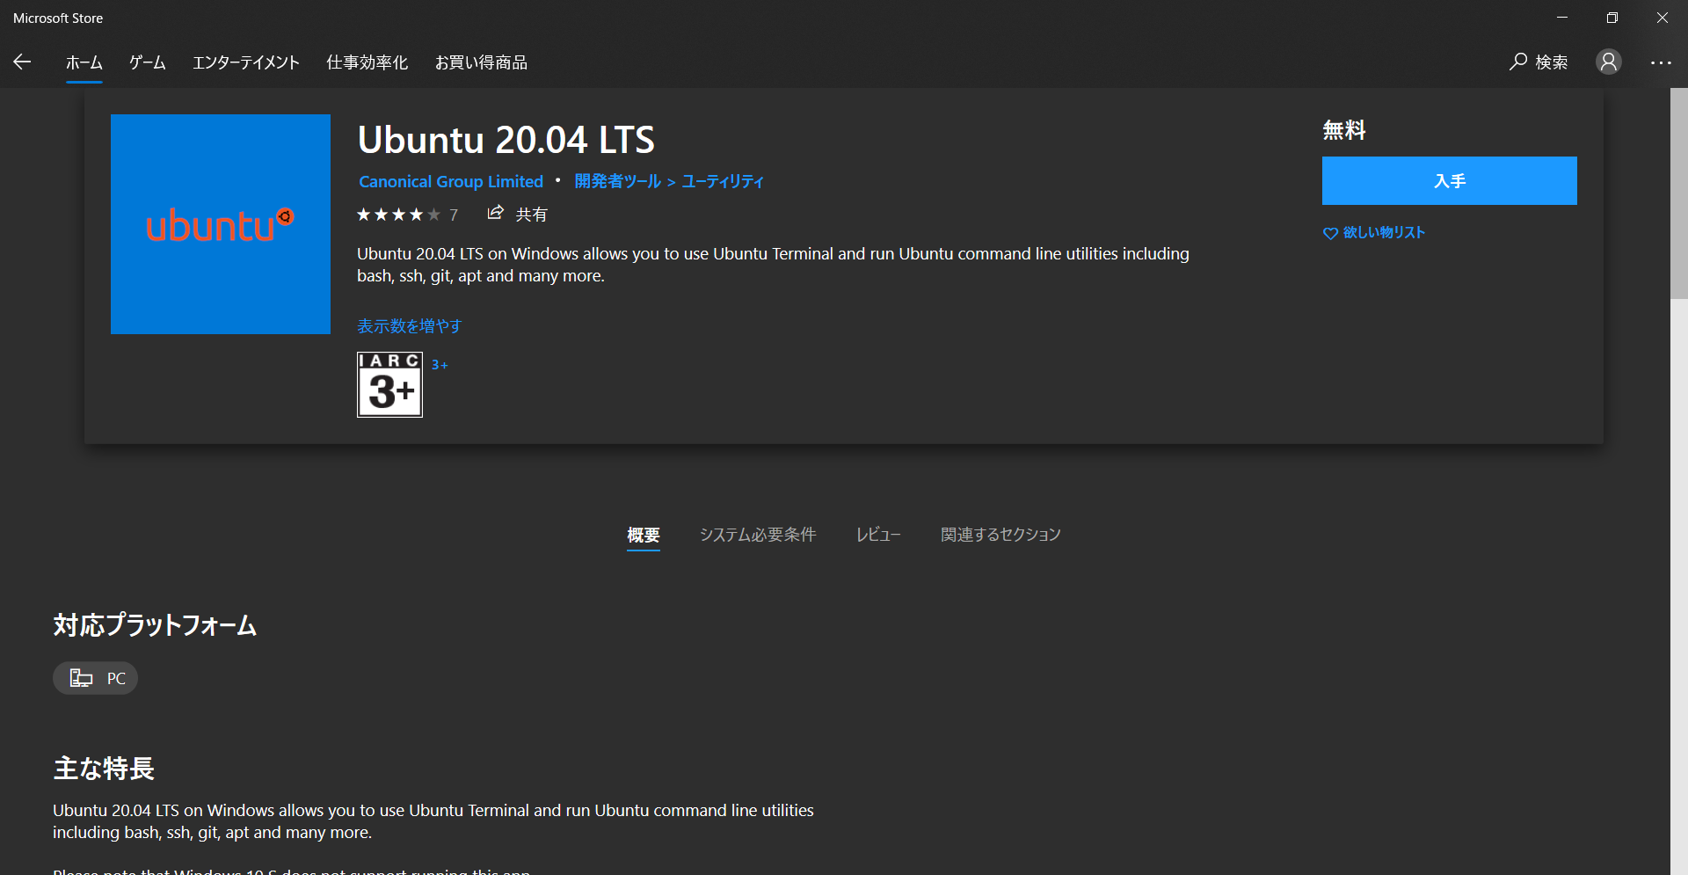Switch to システム必要条件 tab
Image resolution: width=1688 pixels, height=875 pixels.
point(758,535)
